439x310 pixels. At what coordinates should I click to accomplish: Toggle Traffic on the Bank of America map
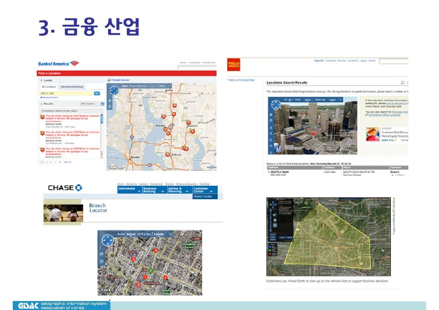(162, 86)
